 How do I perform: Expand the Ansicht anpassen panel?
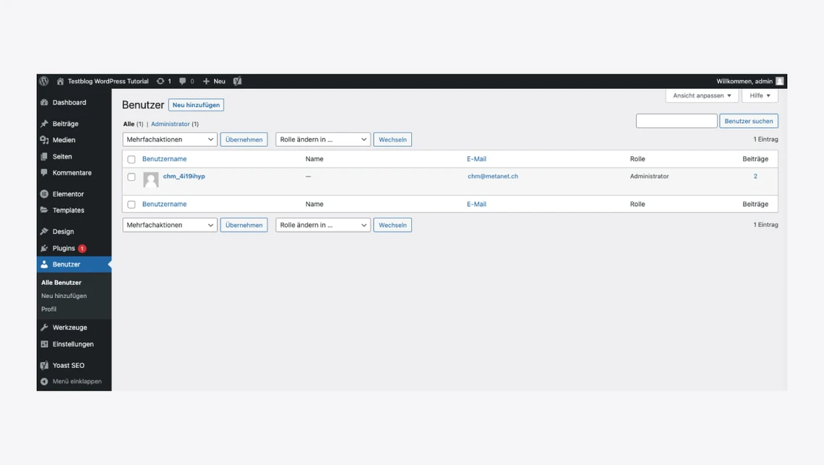(702, 95)
